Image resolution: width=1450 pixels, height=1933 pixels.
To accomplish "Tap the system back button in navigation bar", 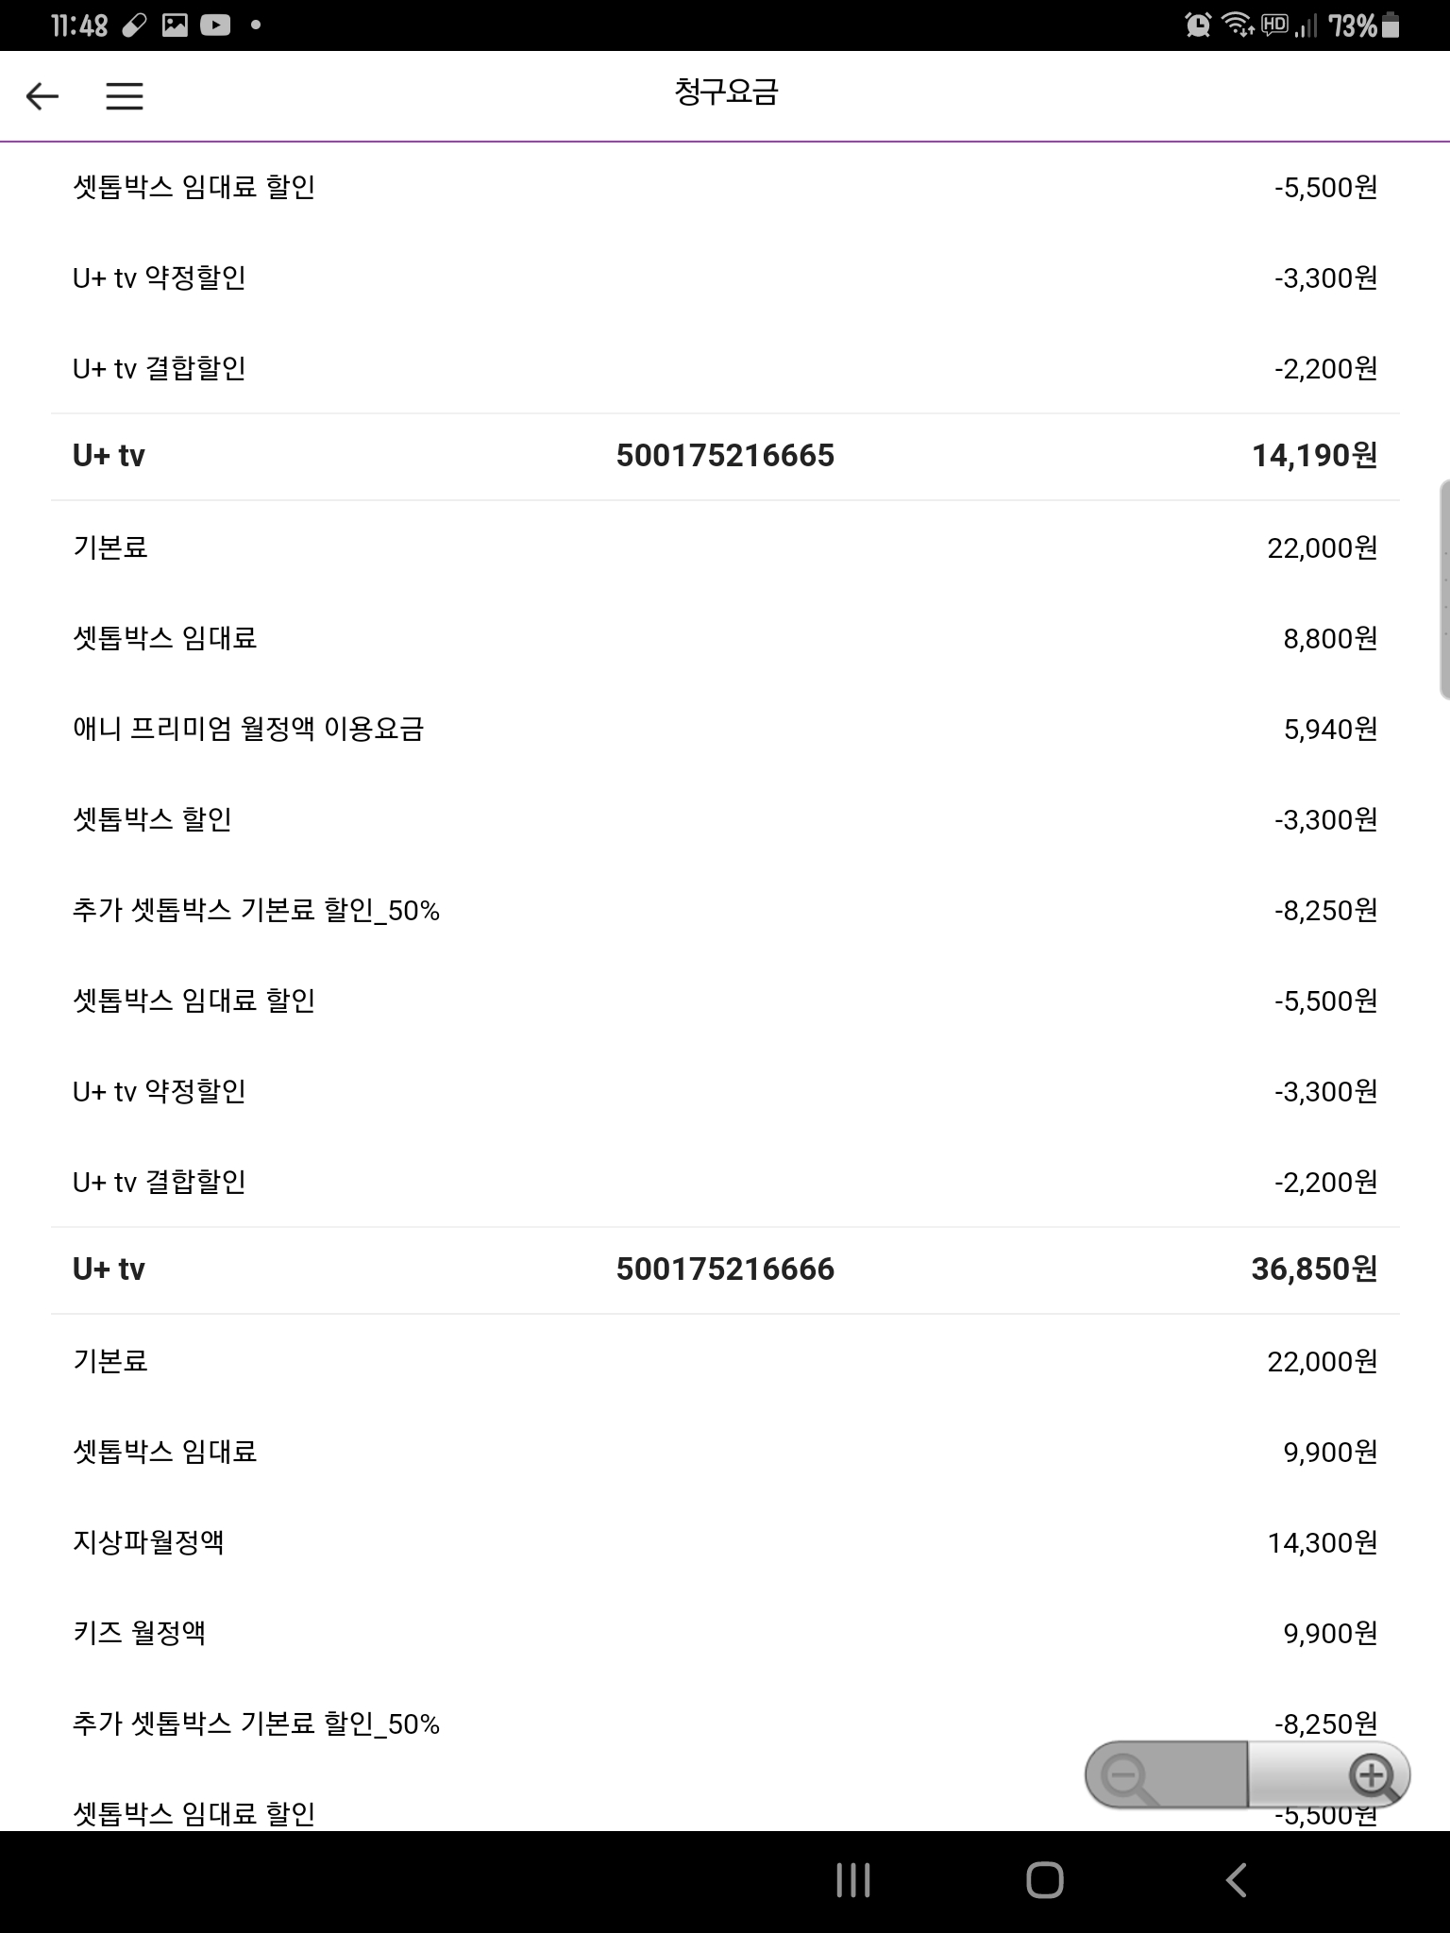I will 1236,1880.
